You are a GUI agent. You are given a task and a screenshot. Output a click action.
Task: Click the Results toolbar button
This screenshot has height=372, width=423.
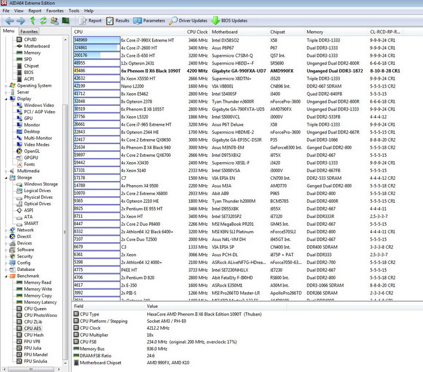point(117,21)
